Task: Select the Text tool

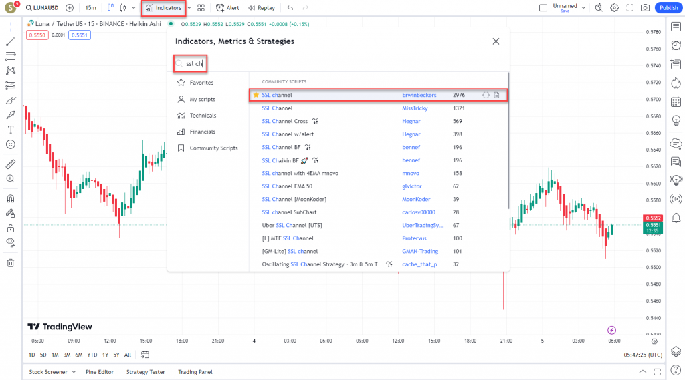Action: tap(11, 130)
